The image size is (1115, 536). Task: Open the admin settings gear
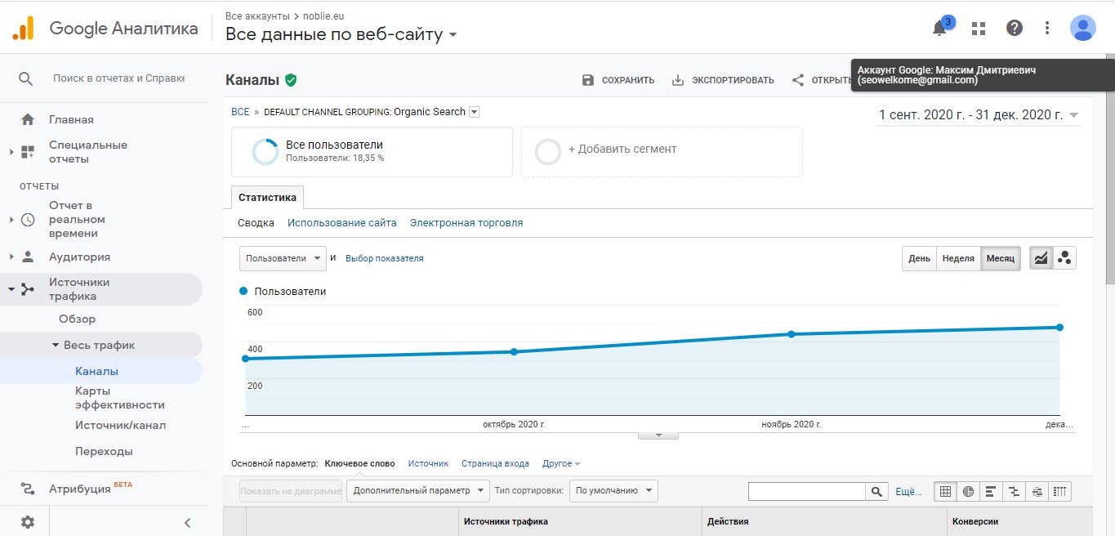[28, 522]
